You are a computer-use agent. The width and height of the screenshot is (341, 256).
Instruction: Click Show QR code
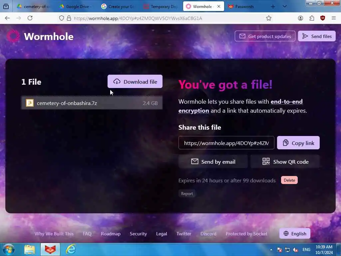[x=285, y=162]
